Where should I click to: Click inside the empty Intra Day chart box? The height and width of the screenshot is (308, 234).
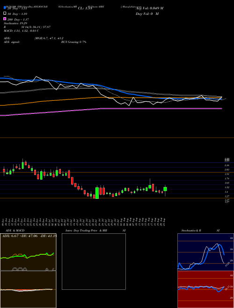pyautogui.click(x=94, y=261)
